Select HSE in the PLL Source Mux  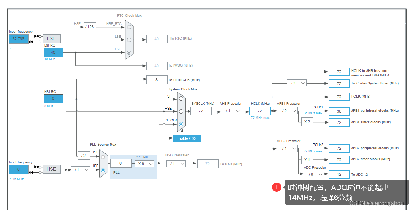[103, 170]
